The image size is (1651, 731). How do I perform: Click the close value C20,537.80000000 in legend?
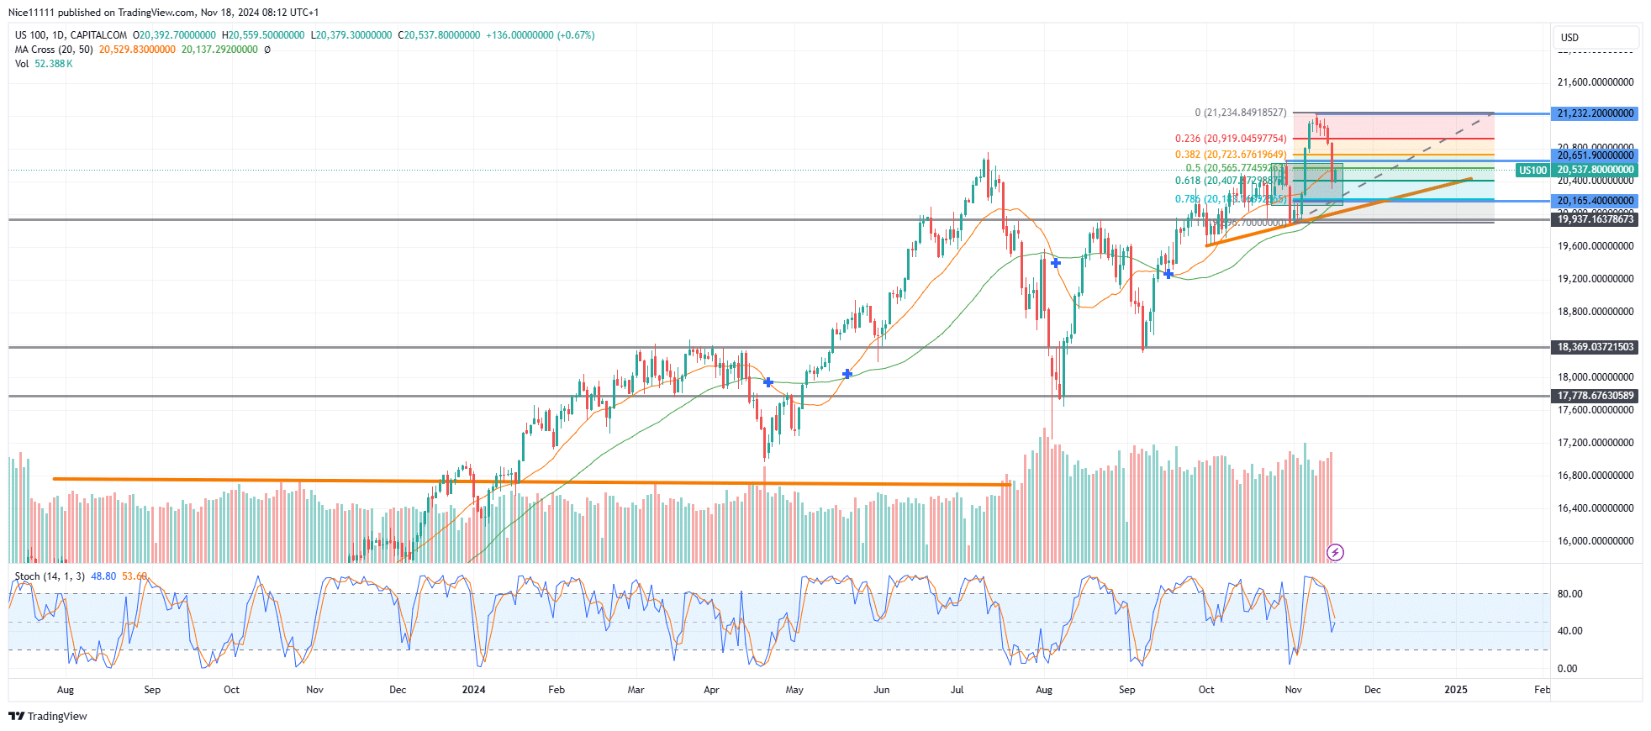tap(439, 35)
